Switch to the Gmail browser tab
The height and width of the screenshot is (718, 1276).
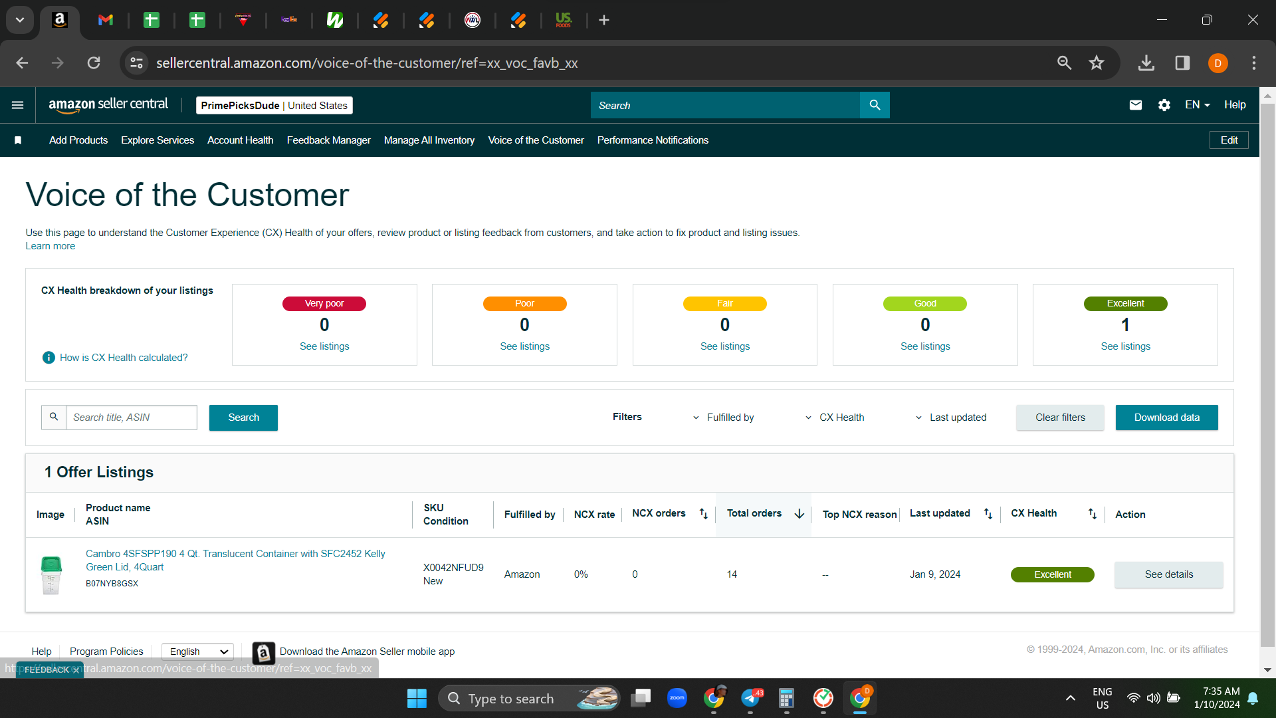pyautogui.click(x=106, y=21)
